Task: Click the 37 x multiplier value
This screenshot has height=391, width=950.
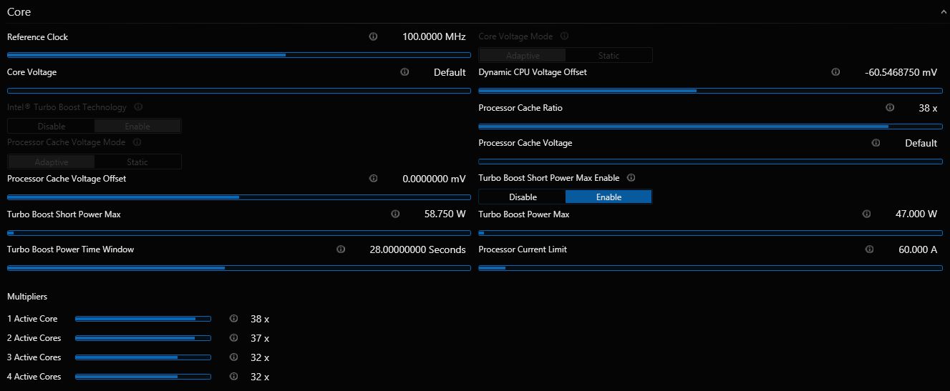Action: point(260,338)
